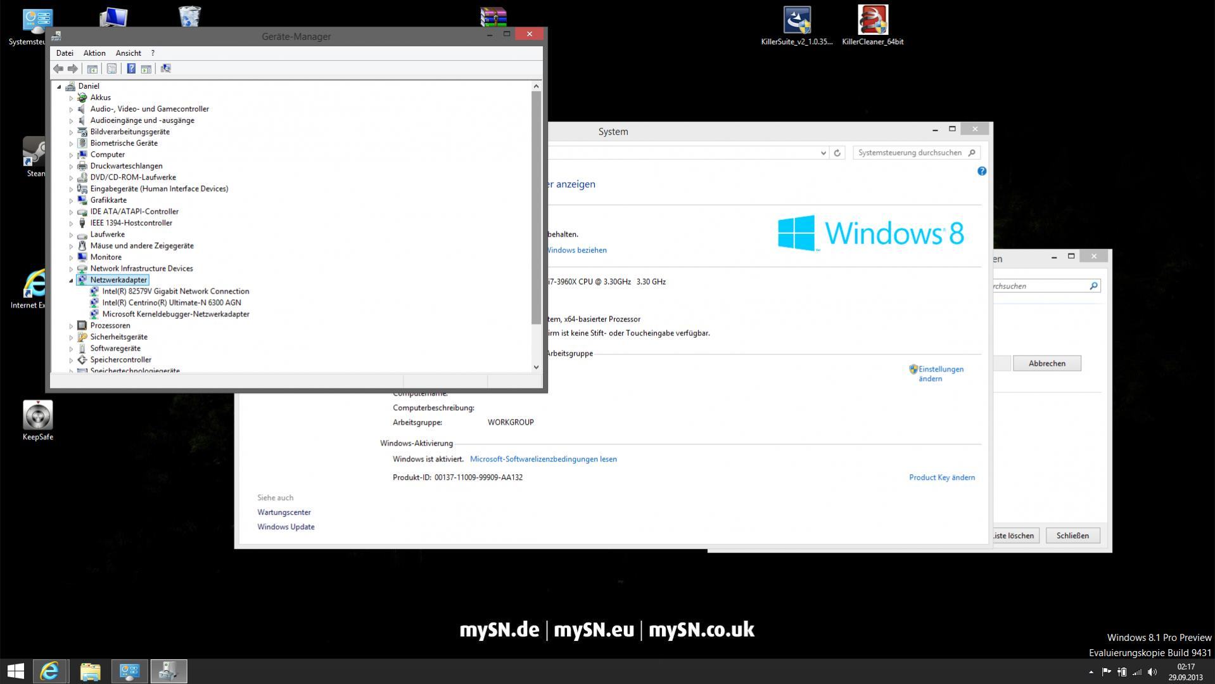Collapse the Netzwerkadapter node
The height and width of the screenshot is (684, 1215).
coord(72,280)
